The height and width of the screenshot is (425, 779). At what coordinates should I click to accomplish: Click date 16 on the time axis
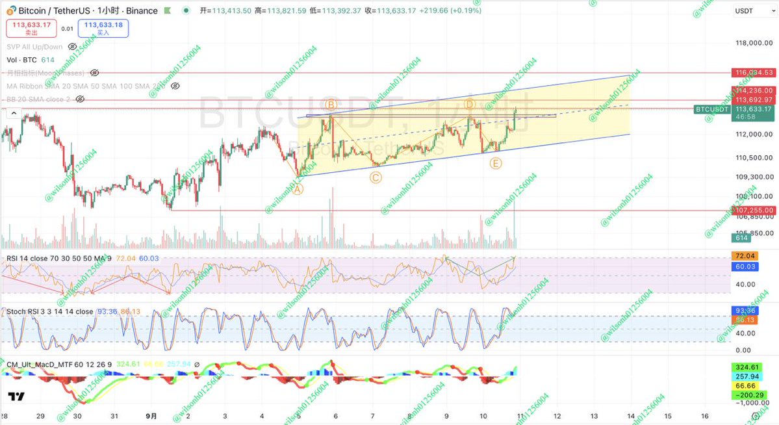[705, 416]
